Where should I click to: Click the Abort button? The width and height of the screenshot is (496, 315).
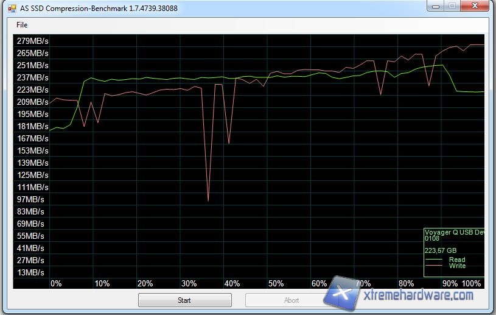point(292,300)
